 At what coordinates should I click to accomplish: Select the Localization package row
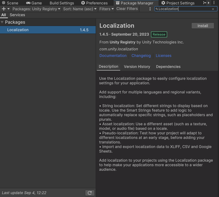coord(48,30)
